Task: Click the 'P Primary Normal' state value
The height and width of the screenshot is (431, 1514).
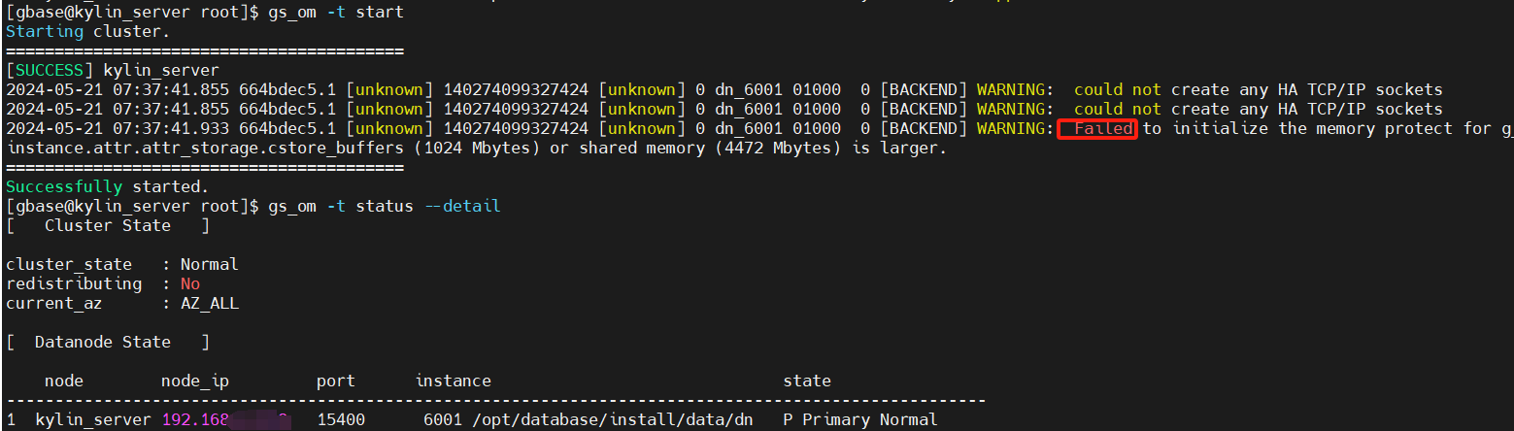Action: (x=860, y=419)
